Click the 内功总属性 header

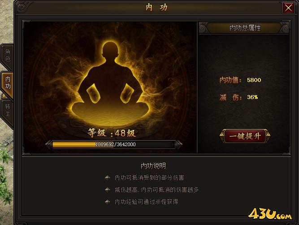pyautogui.click(x=245, y=28)
